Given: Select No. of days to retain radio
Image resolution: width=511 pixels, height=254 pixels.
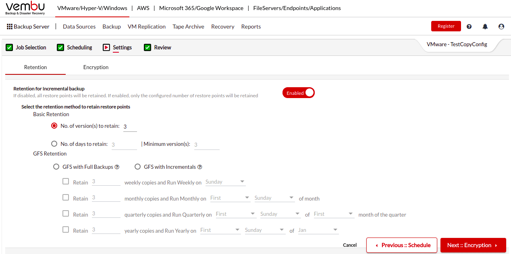Looking at the screenshot, I should coord(54,144).
